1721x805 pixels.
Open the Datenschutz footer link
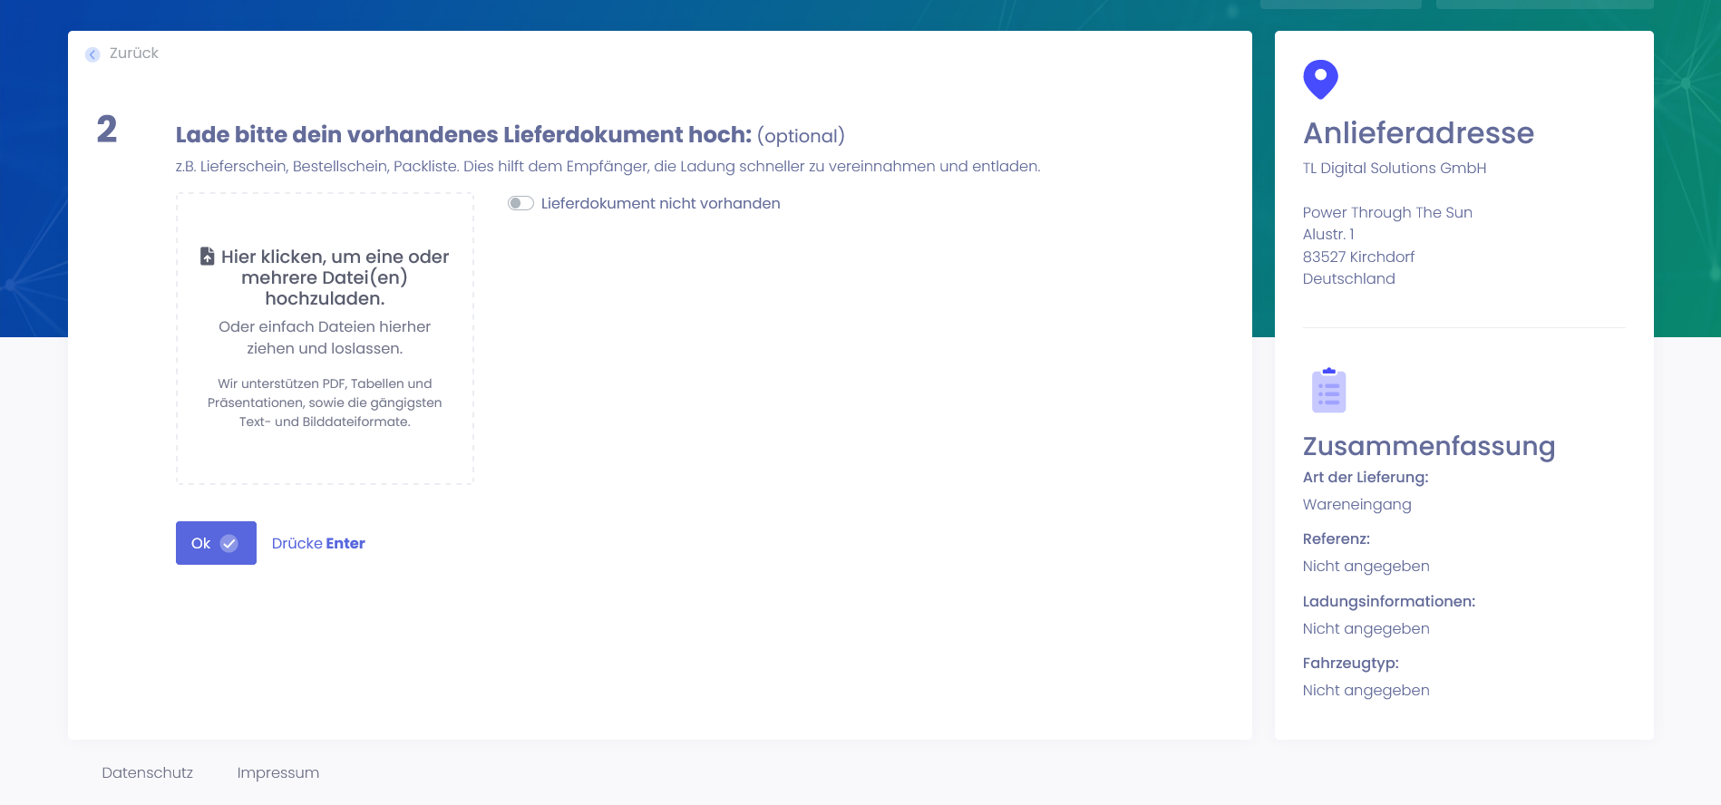(x=147, y=772)
